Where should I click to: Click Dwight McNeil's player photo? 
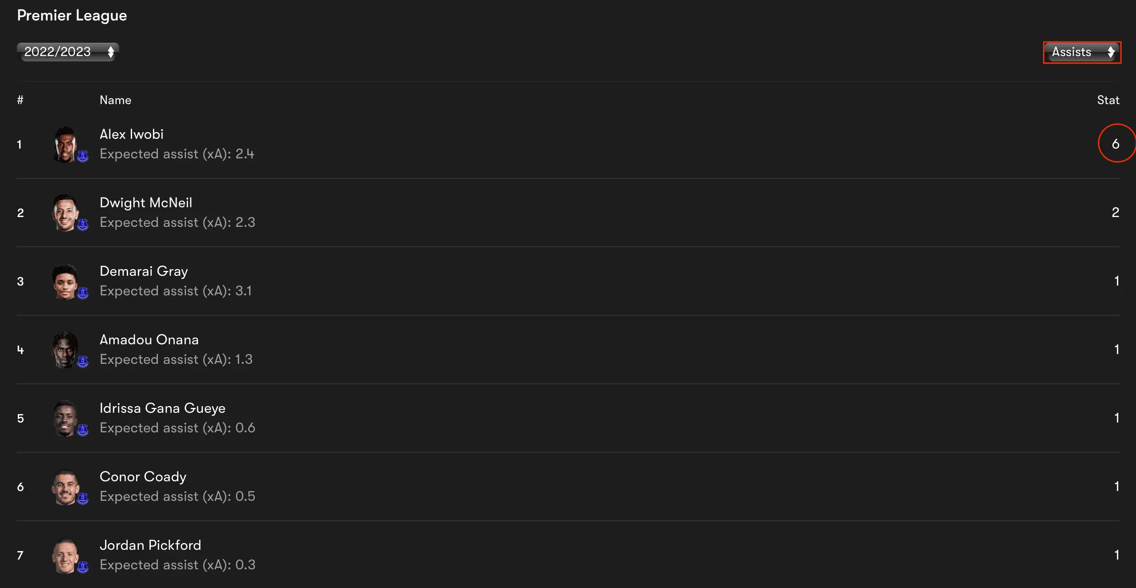coord(65,213)
